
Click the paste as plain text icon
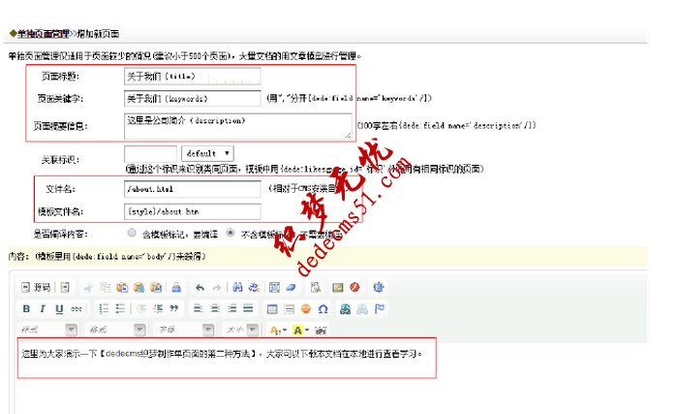coord(139,287)
